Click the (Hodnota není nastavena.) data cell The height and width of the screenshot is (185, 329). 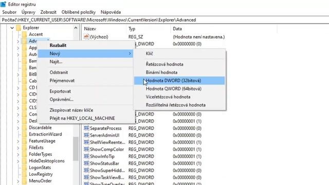[x=199, y=37]
